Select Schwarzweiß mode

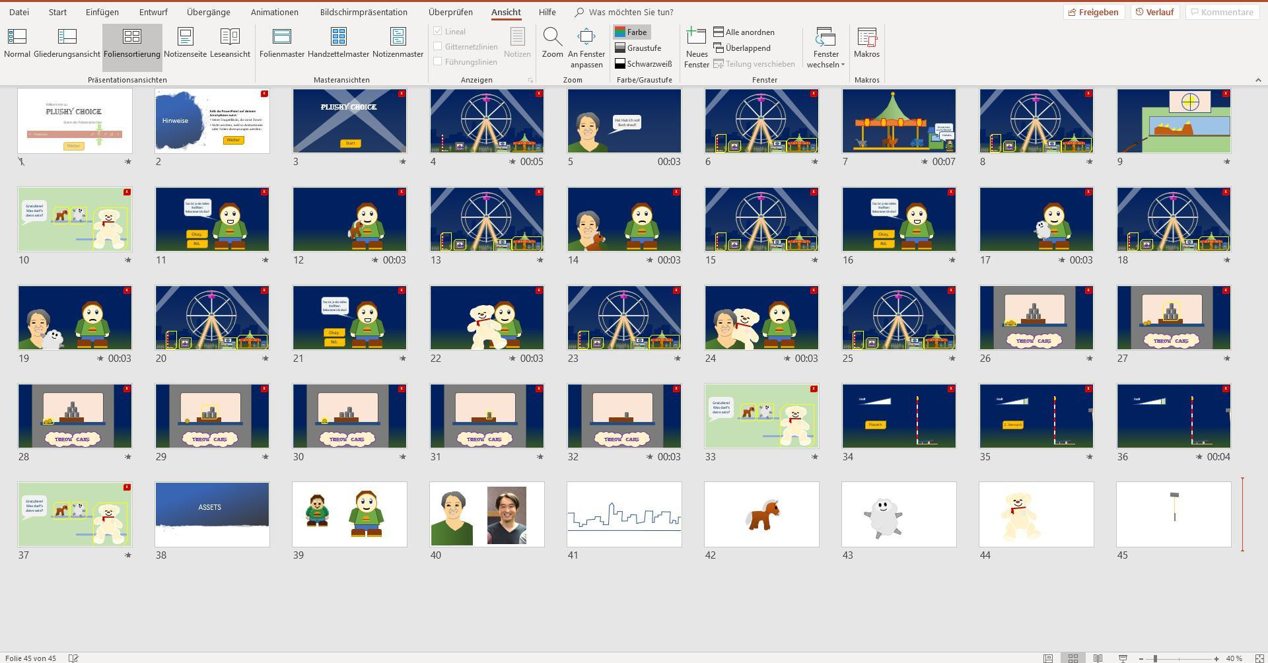[x=643, y=63]
